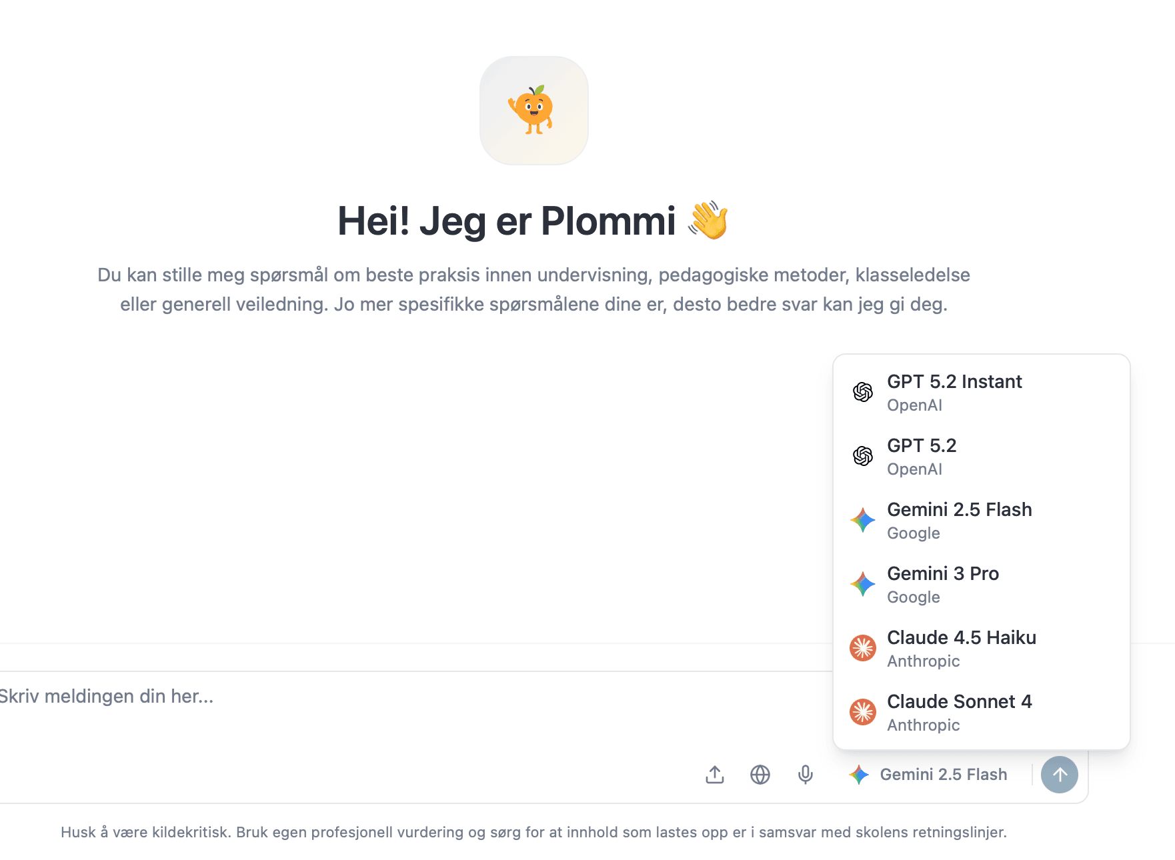Click the Anthropic label under Claude Sonnet 4
The width and height of the screenshot is (1175, 860).
click(x=923, y=725)
